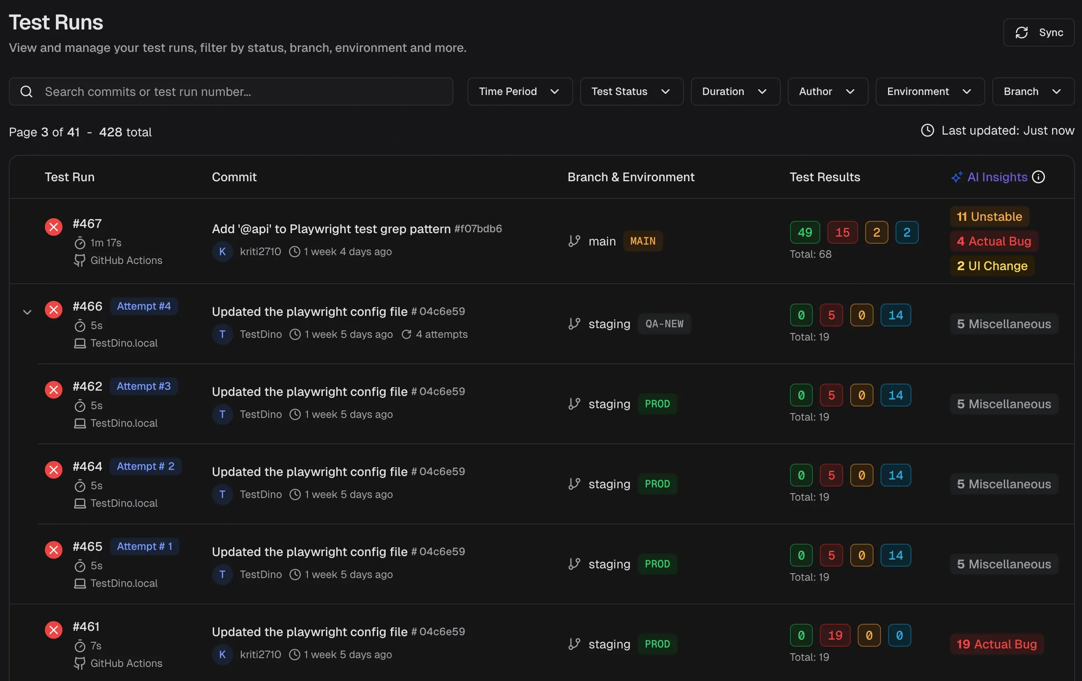Focus the search commits input field
Image resolution: width=1082 pixels, height=681 pixels.
(x=243, y=91)
